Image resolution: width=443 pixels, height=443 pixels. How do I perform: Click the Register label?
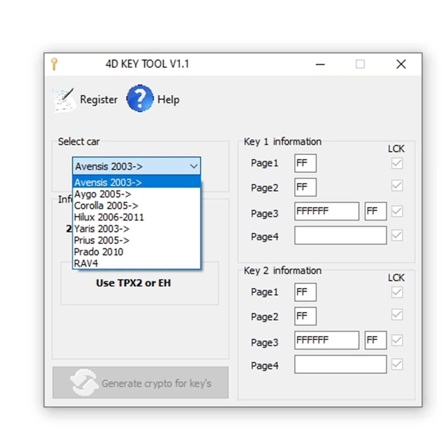99,100
